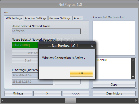Click the Start button

(x=25, y=60)
